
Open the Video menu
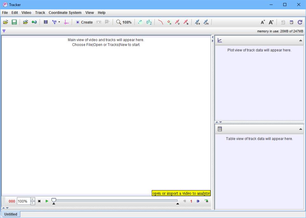[26, 13]
